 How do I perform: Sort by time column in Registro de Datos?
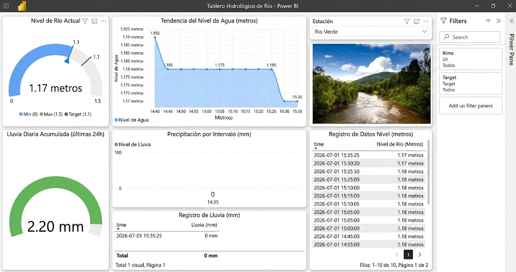319,144
